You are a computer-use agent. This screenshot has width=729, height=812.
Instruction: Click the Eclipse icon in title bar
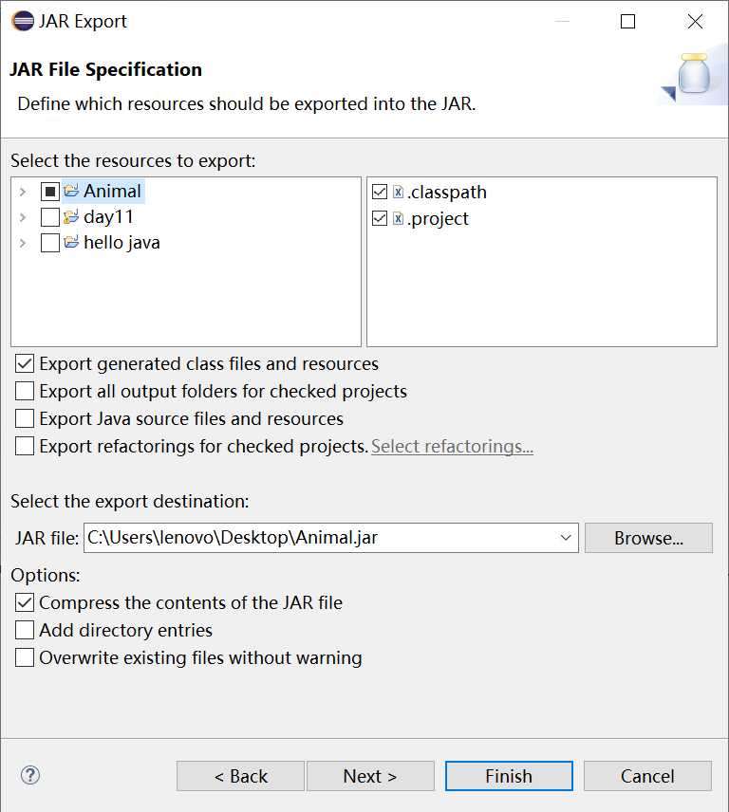tap(22, 21)
